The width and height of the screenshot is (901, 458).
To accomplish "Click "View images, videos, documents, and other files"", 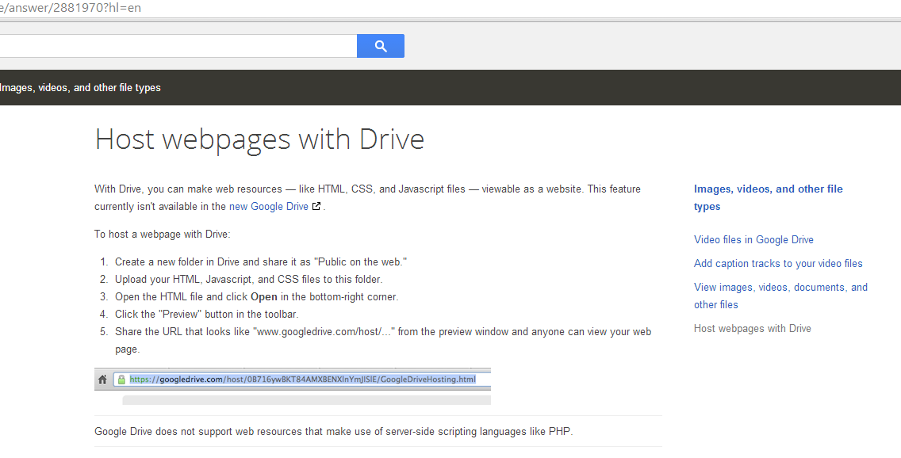I will (780, 295).
